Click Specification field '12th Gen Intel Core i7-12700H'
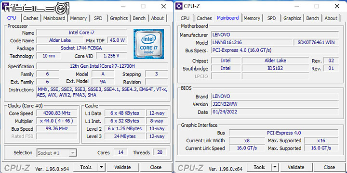The width and height of the screenshot is (347, 173). (x=102, y=66)
